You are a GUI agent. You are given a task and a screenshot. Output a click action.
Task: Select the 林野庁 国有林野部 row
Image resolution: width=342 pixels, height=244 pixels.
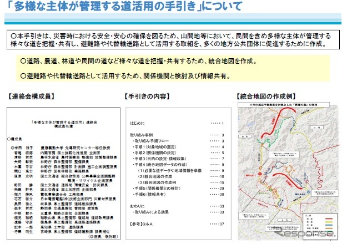click(x=50, y=171)
